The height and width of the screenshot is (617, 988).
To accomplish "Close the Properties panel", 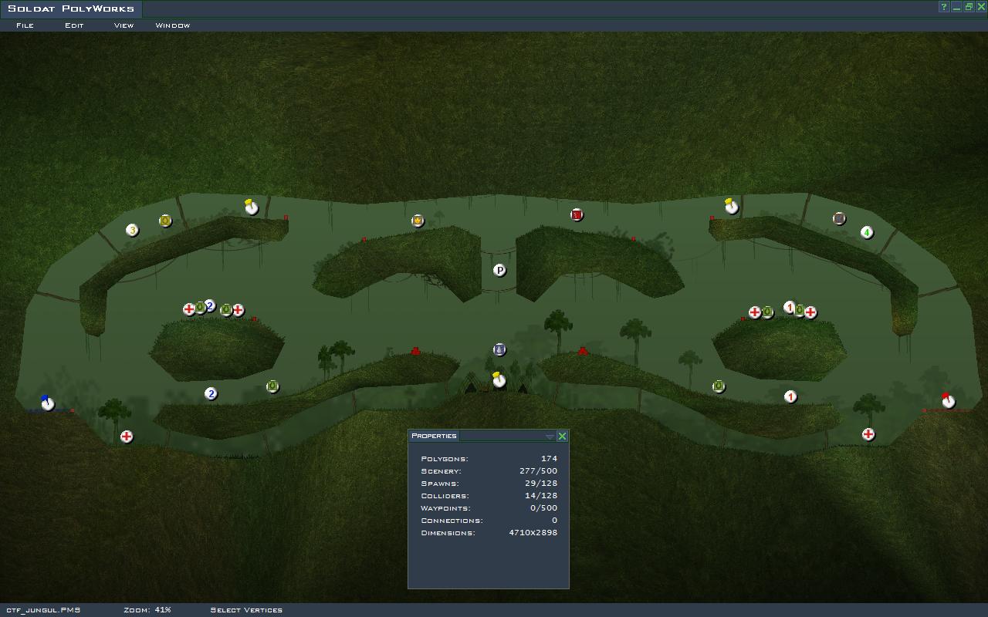I will click(562, 437).
